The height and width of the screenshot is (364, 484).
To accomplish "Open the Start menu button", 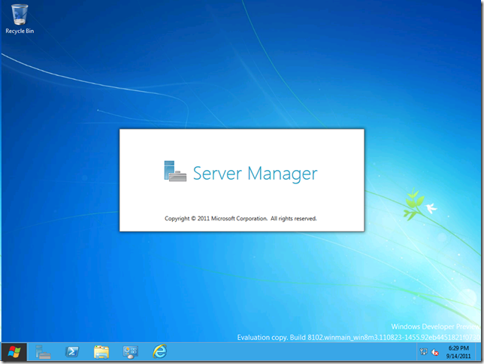I will (14, 352).
